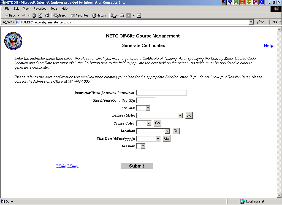Click the Print icon
This screenshot has width=282, height=205.
point(122,15)
